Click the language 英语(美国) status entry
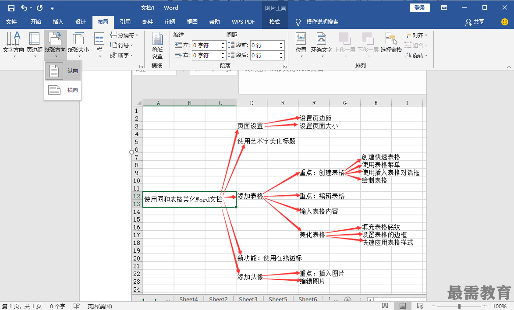Screen dimensions: 514x310 point(99,306)
